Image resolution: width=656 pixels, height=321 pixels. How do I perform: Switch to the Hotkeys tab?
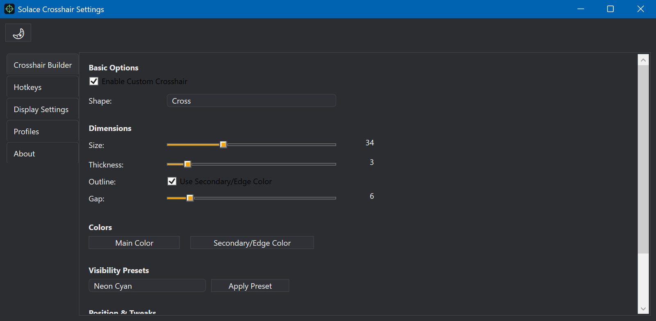[x=43, y=87]
